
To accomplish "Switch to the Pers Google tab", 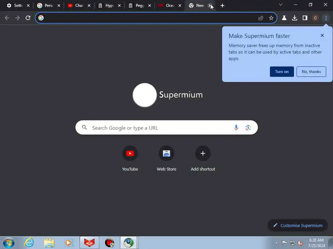I will pyautogui.click(x=45, y=6).
